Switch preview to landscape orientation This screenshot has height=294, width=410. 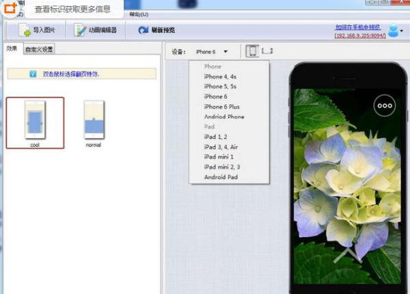point(267,51)
